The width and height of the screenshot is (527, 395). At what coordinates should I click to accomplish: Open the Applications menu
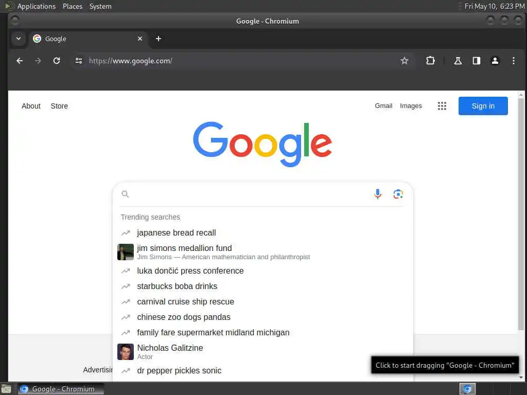[x=37, y=6]
